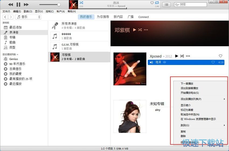Click the 未知专辑 cover photo
Viewport: 229px width, 151px height.
[x=130, y=116]
